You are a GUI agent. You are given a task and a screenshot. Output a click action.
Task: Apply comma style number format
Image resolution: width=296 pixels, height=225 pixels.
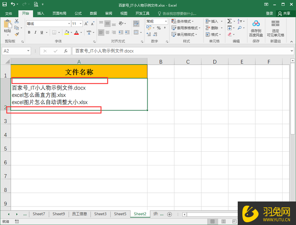(165, 28)
